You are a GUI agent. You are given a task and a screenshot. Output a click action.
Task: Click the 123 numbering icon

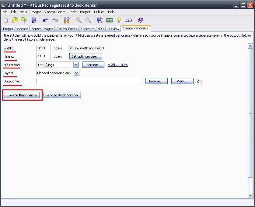[x=128, y=20]
